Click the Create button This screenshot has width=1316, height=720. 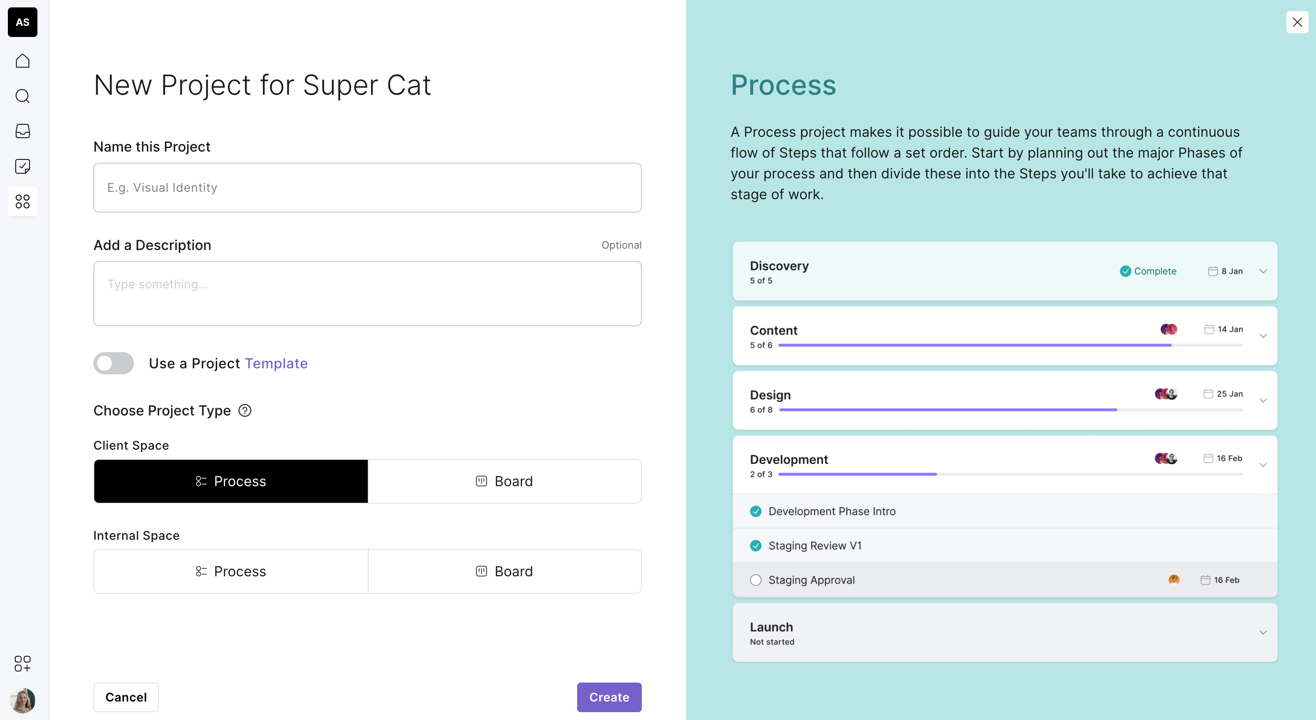609,697
